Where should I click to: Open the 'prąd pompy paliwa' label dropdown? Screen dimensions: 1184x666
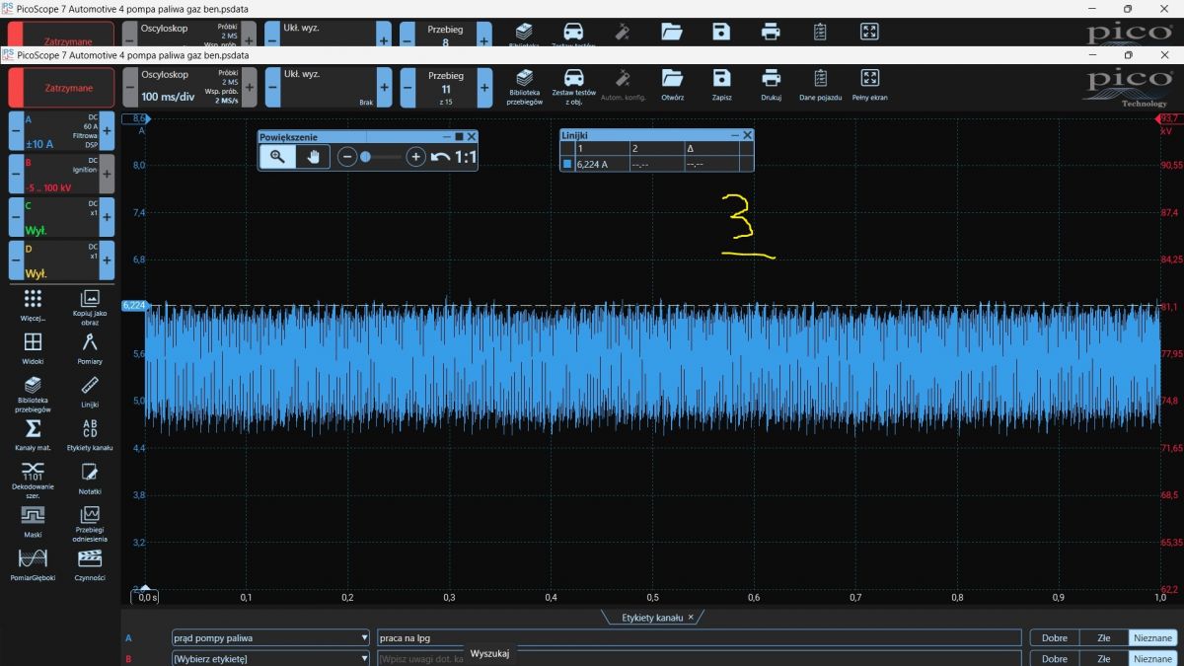pyautogui.click(x=269, y=637)
